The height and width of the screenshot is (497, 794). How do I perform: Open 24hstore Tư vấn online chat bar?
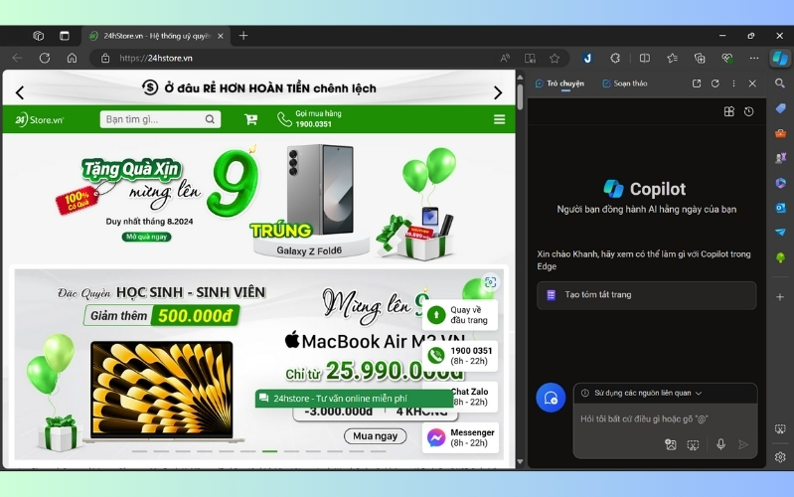353,399
